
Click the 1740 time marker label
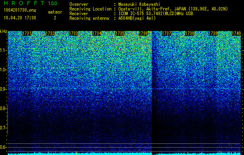click(236, 33)
